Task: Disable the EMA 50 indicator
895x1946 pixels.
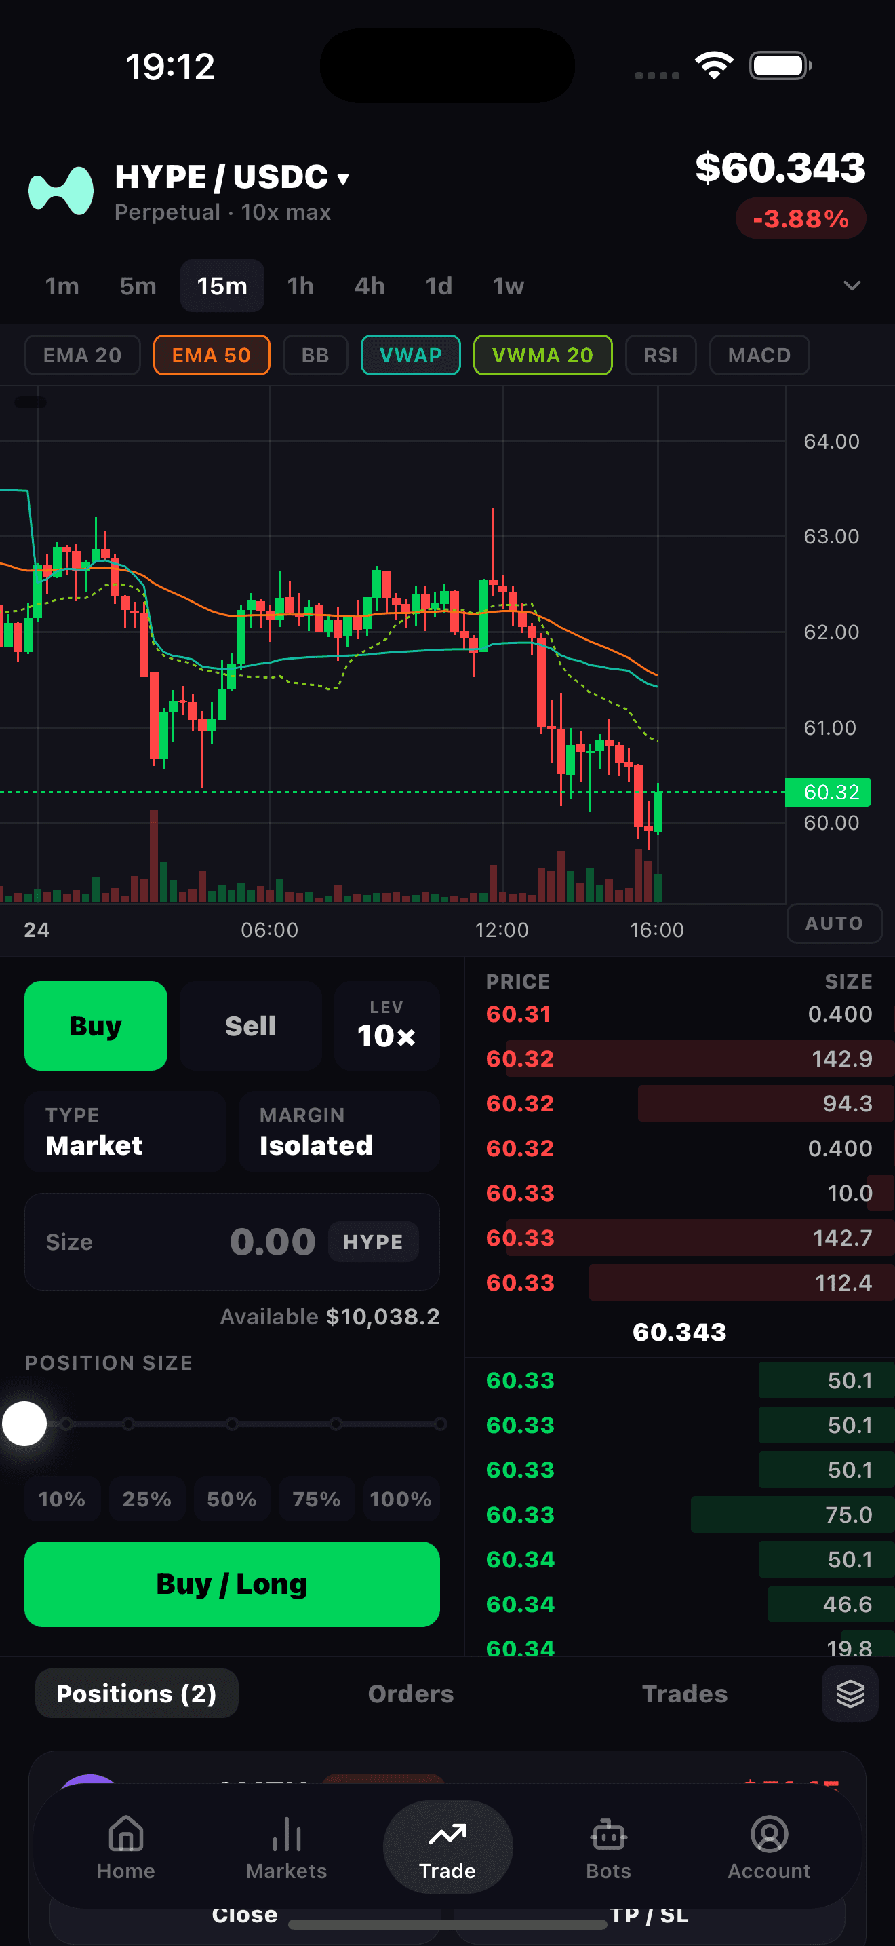Action: [212, 355]
